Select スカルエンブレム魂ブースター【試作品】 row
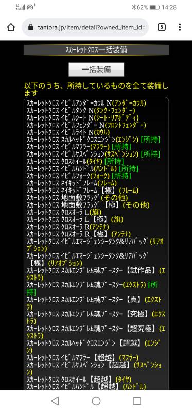192x412 pixels. 96,273
